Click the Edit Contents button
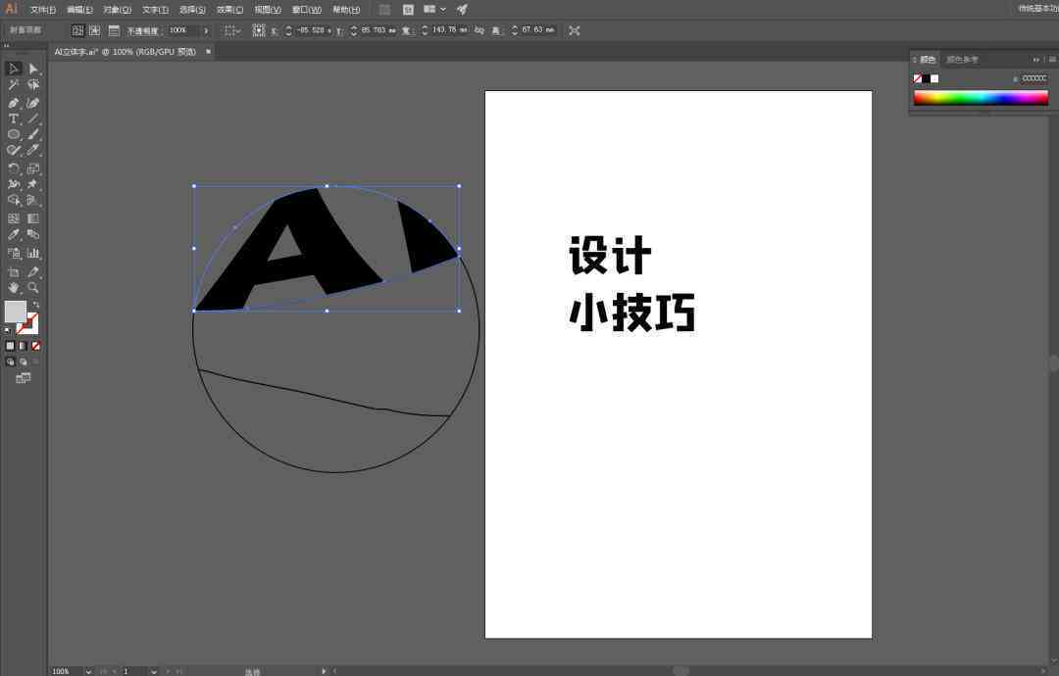The width and height of the screenshot is (1059, 676). tap(94, 30)
